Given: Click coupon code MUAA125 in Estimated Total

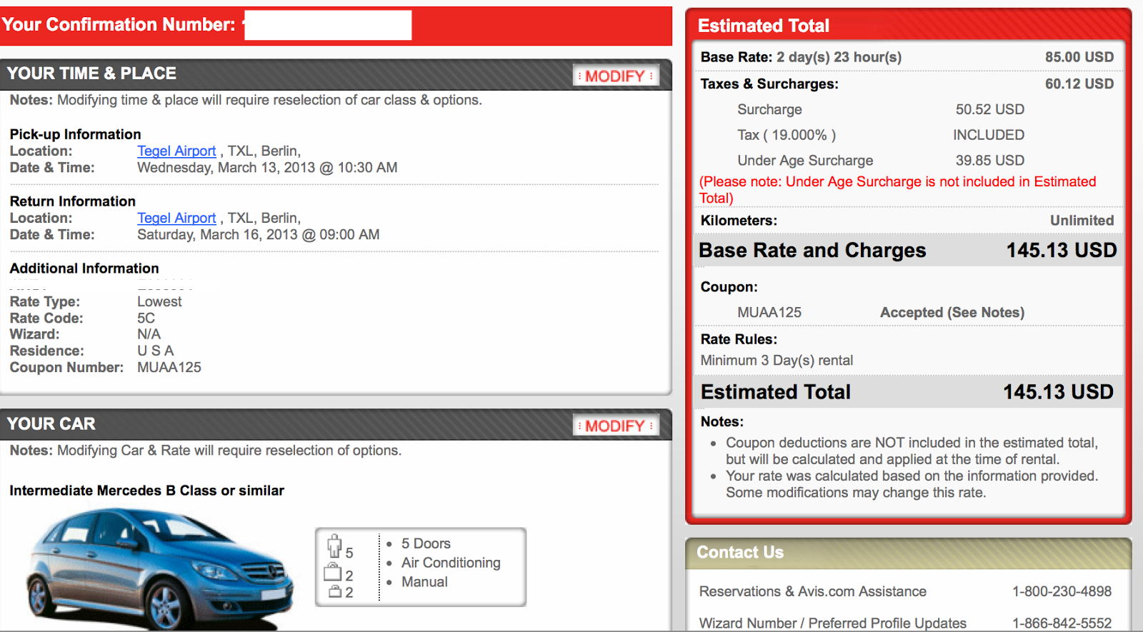Looking at the screenshot, I should (x=769, y=312).
